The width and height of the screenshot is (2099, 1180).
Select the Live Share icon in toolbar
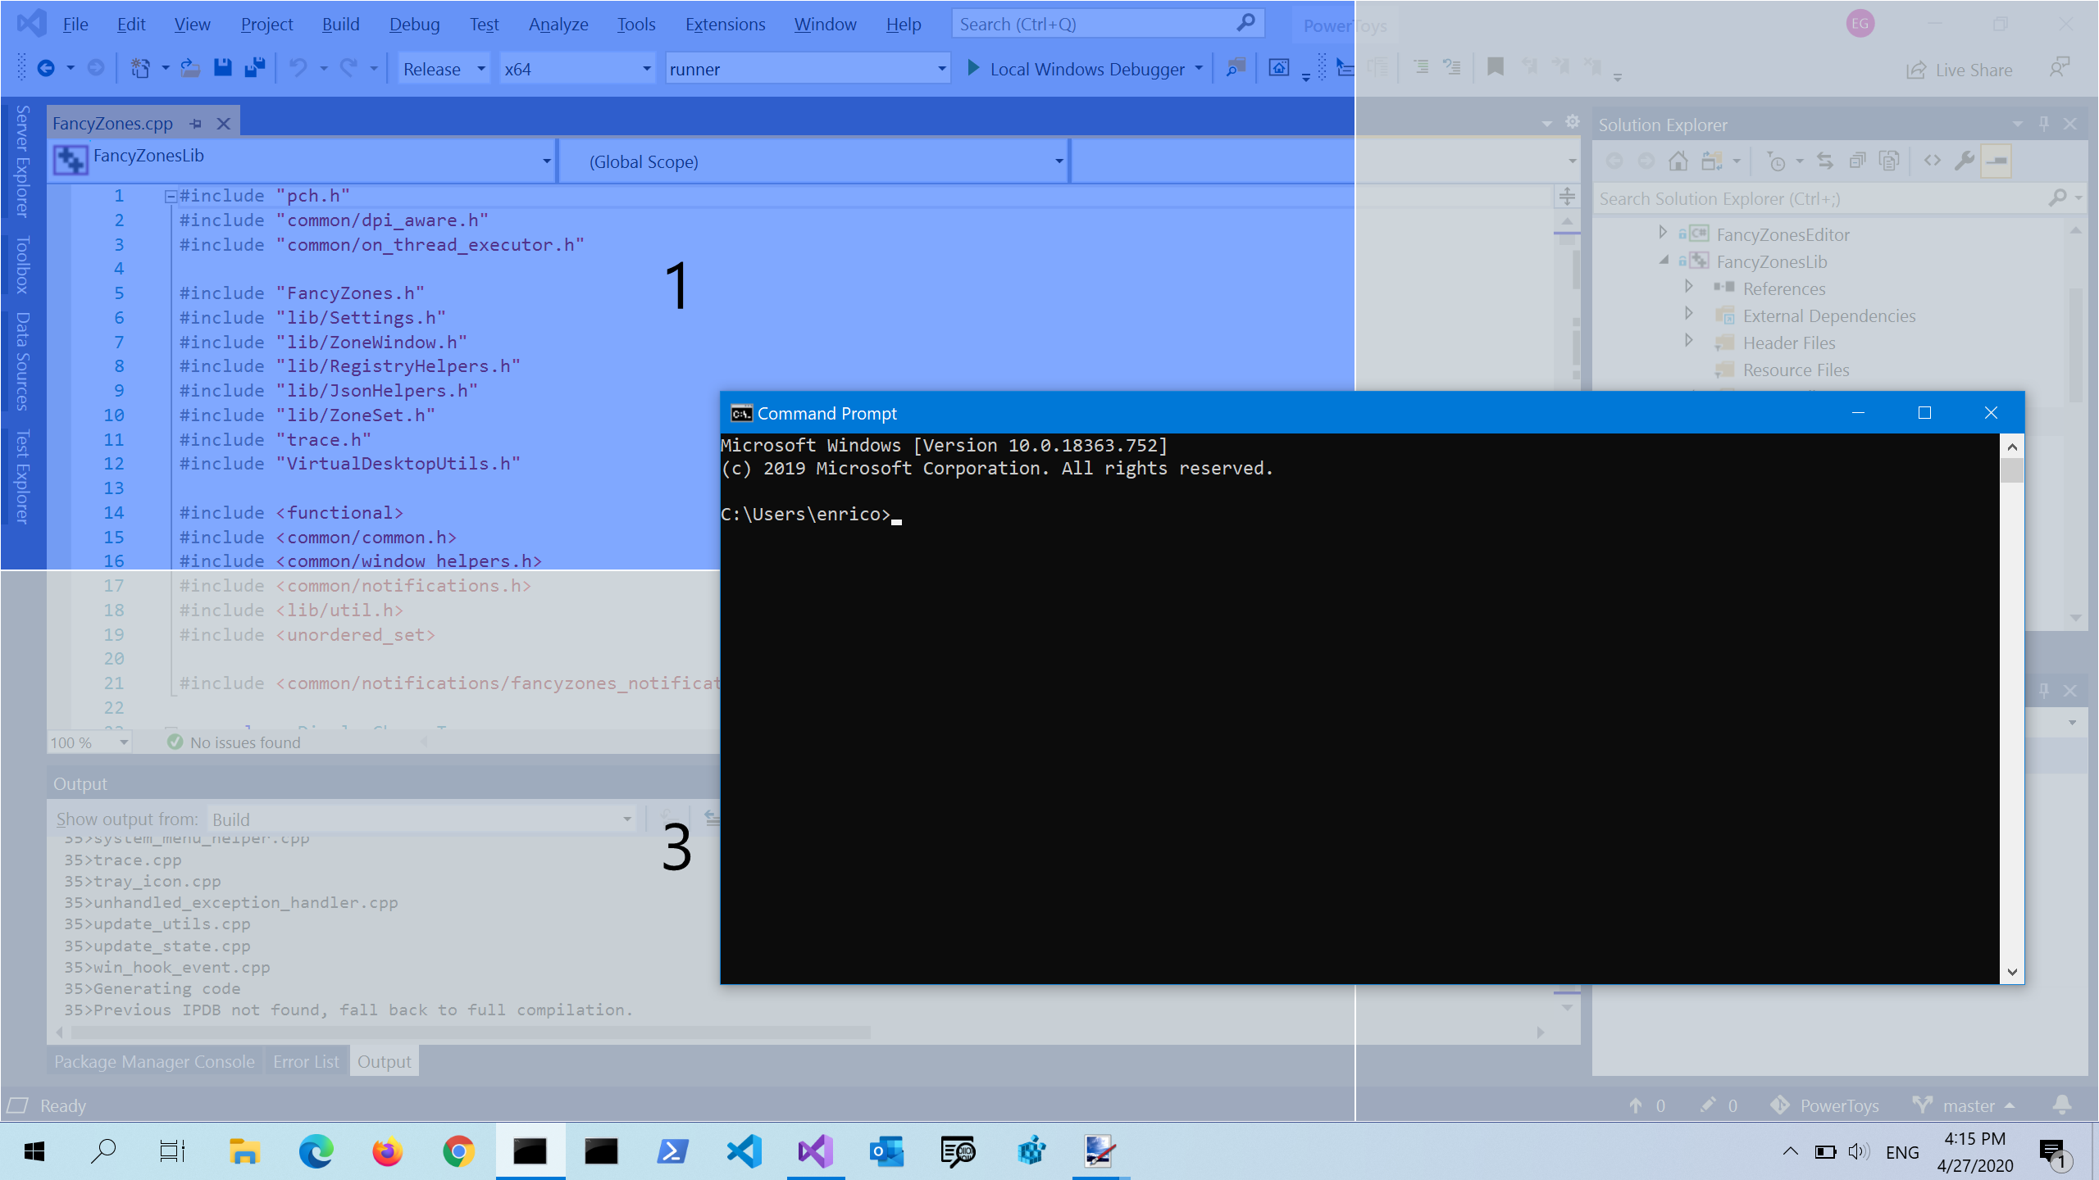[1915, 69]
